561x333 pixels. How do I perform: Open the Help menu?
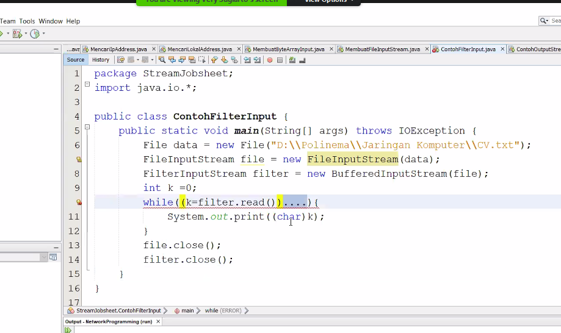tap(73, 21)
